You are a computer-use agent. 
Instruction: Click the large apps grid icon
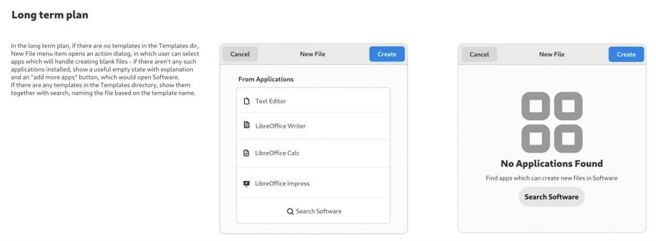pos(552,122)
